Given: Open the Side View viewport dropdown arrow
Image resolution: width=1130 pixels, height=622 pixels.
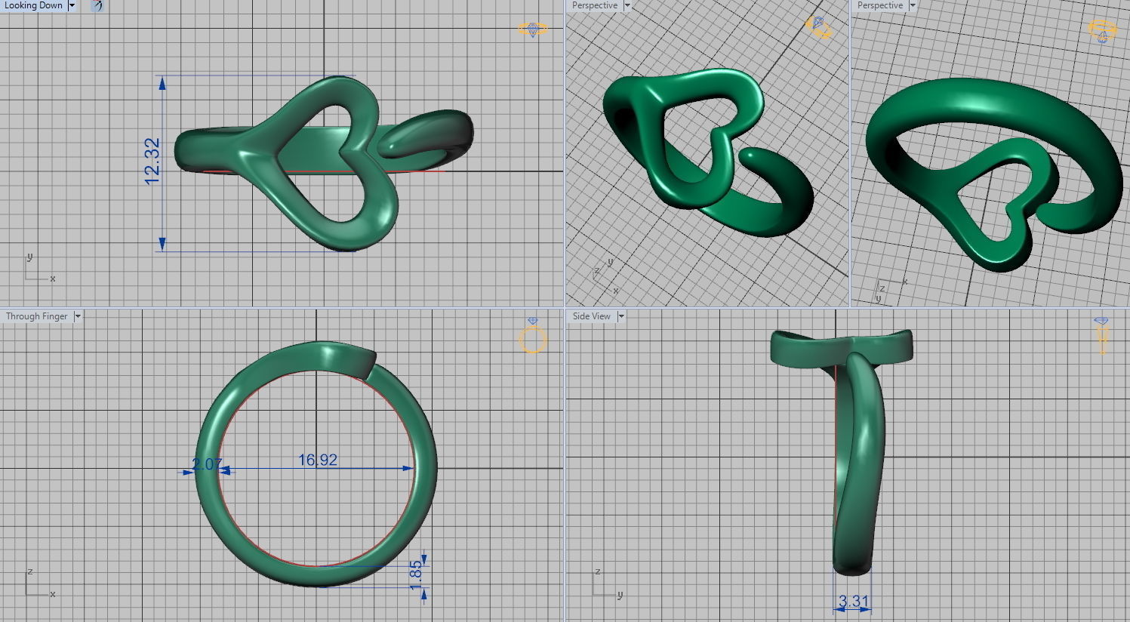Looking at the screenshot, I should [621, 316].
